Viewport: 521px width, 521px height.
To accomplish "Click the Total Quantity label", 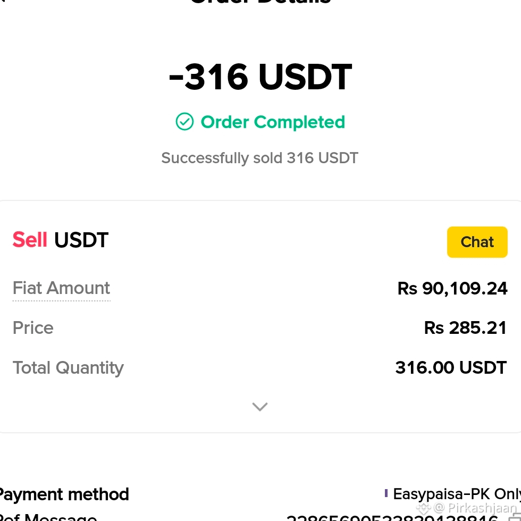I will click(68, 368).
